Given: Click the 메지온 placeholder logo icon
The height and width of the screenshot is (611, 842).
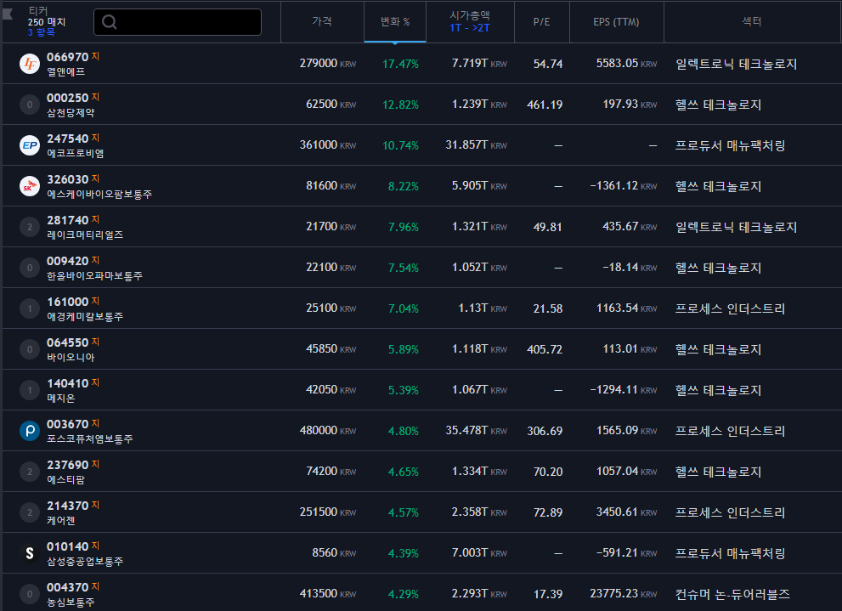Looking at the screenshot, I should point(30,390).
